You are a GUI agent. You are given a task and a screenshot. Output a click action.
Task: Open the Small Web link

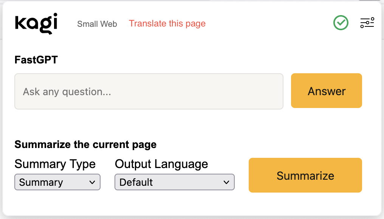pos(97,24)
